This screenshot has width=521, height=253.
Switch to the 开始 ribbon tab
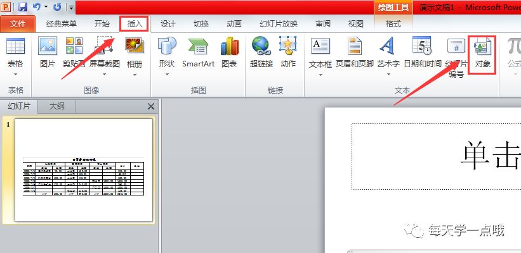click(102, 24)
